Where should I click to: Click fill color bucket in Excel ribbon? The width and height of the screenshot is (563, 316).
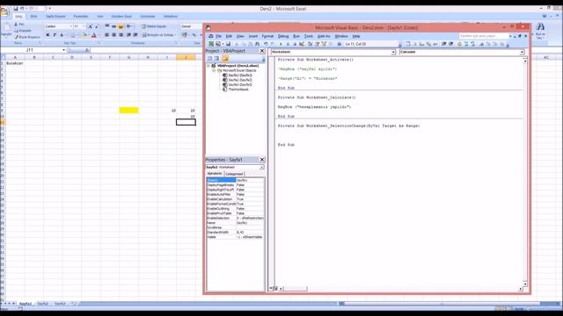pos(84,35)
